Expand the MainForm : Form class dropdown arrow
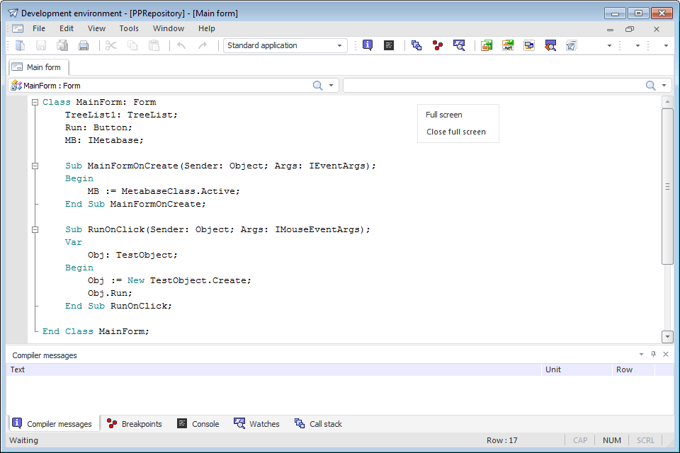 point(331,86)
